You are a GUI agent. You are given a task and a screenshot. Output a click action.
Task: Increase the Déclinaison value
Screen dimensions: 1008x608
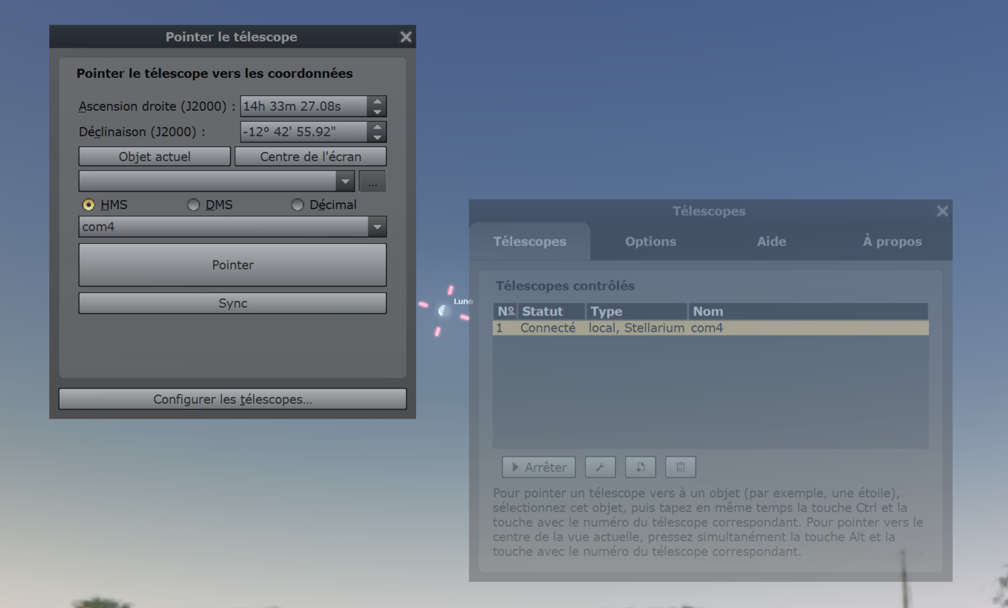pos(378,127)
